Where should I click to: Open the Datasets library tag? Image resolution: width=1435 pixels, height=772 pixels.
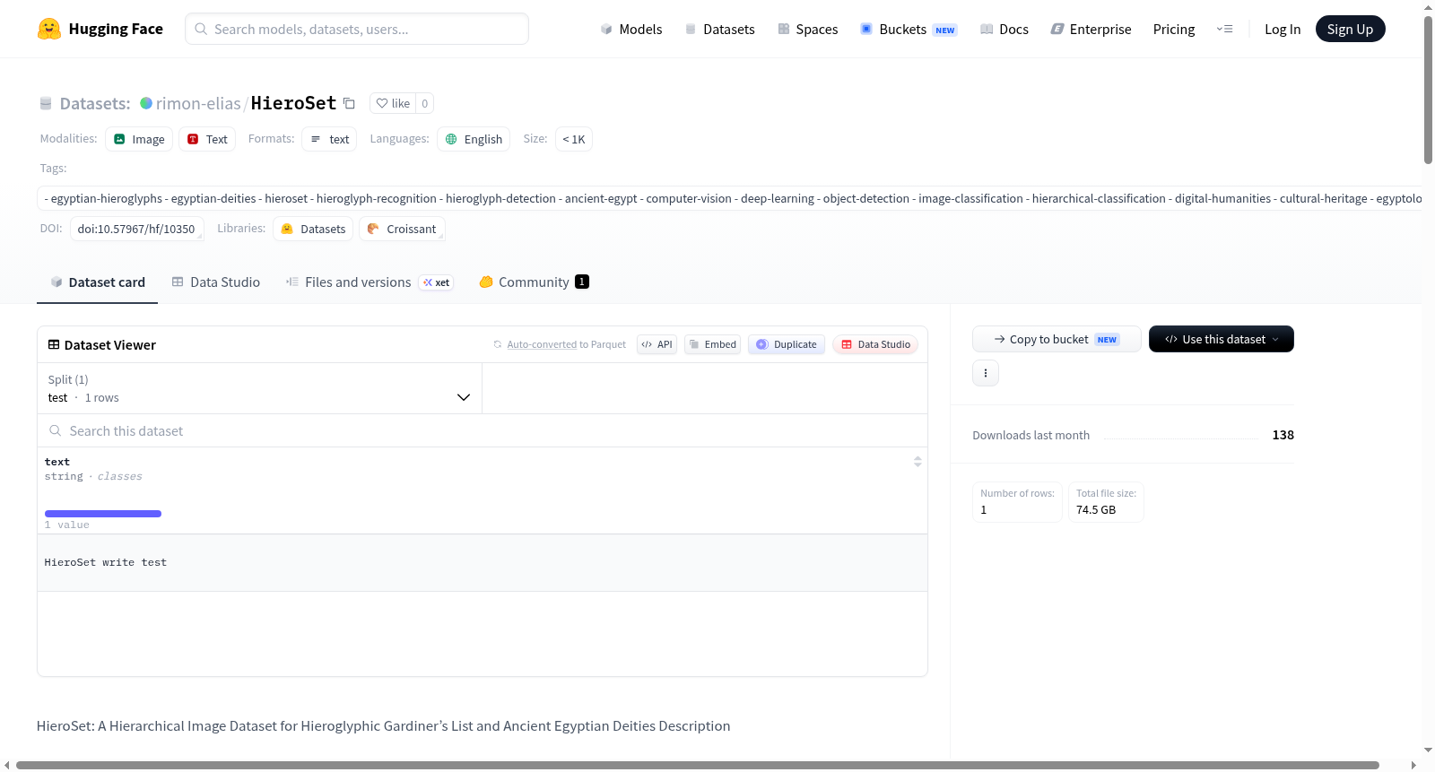click(313, 229)
